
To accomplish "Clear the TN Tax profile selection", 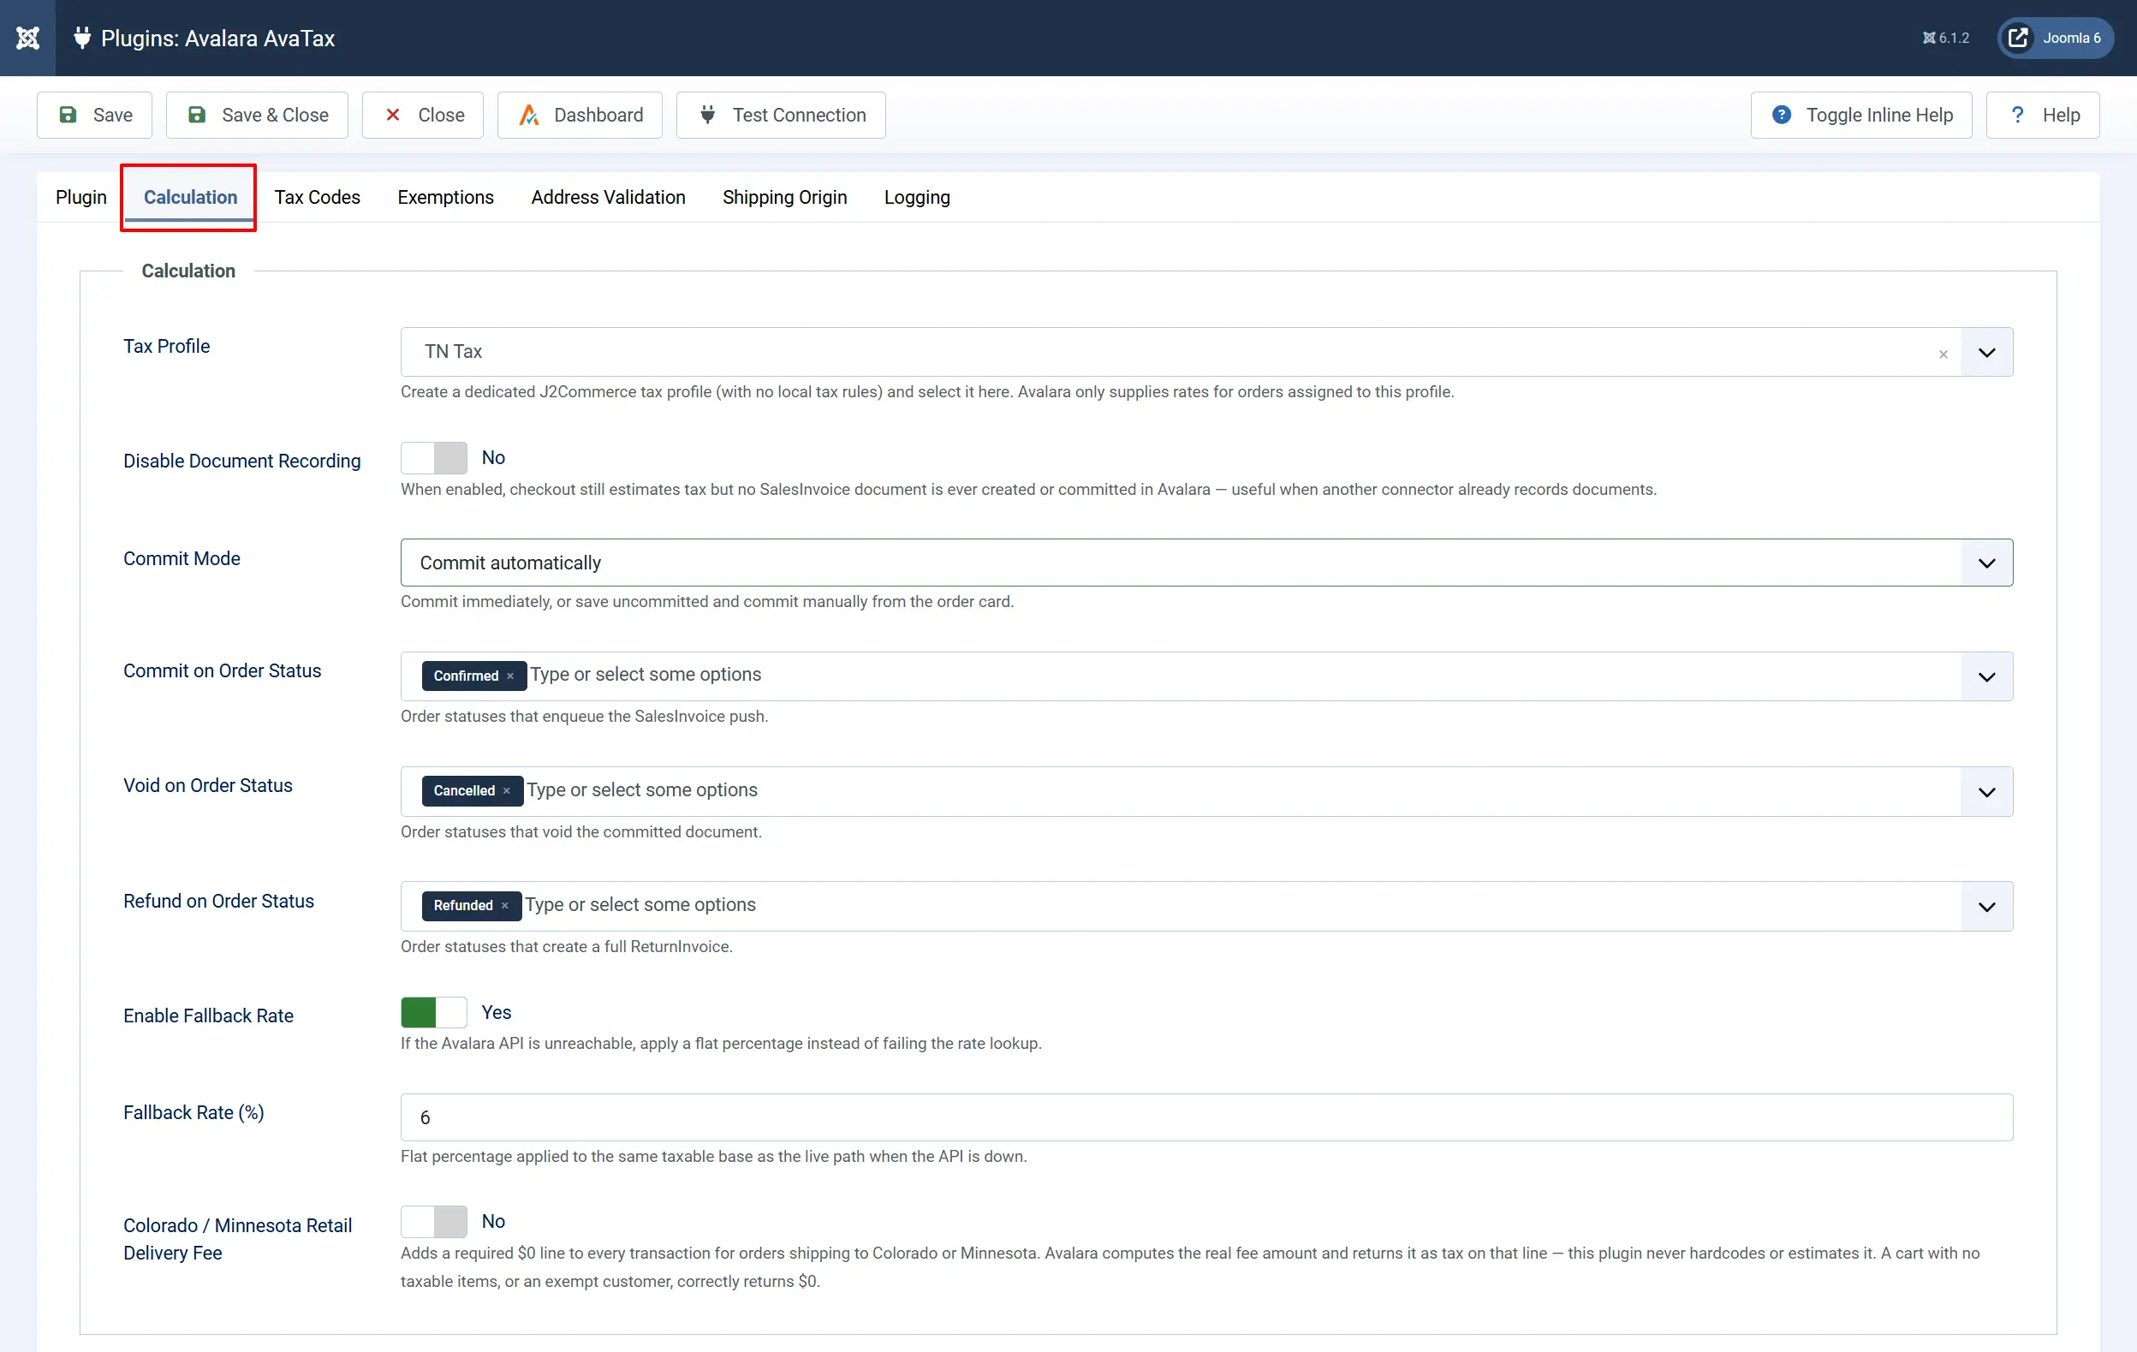I will pyautogui.click(x=1943, y=354).
